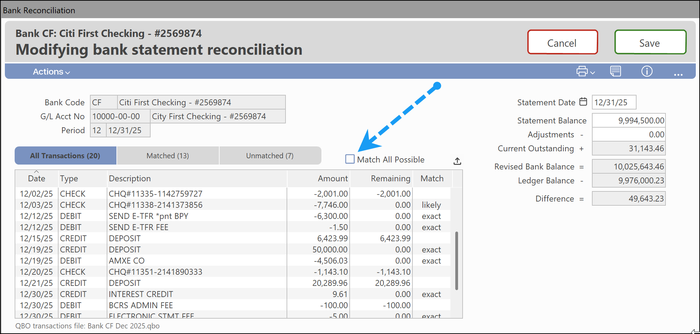Screen dimensions: 700x334
Task: Switch to All Transactions (20) tab
Action: click(x=65, y=155)
